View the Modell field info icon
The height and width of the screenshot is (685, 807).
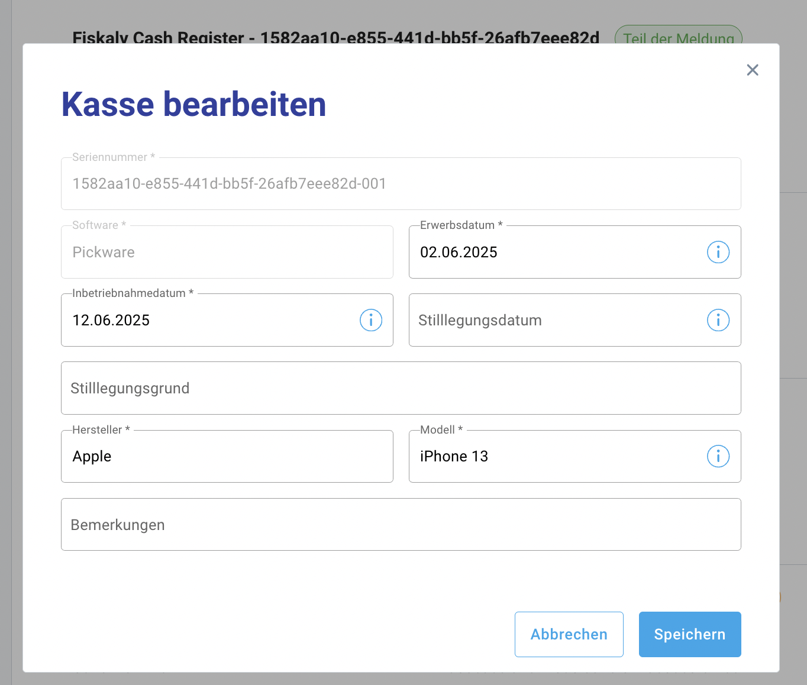click(718, 457)
